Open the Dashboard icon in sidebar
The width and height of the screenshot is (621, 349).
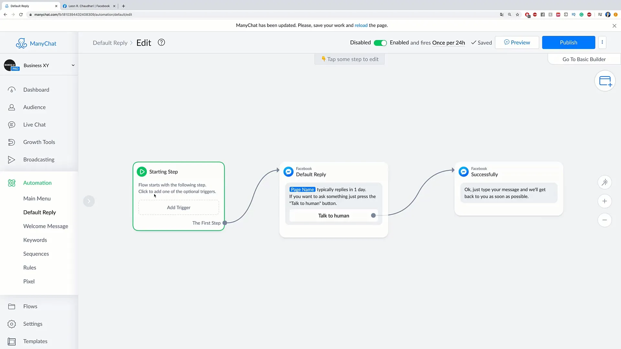tap(12, 90)
